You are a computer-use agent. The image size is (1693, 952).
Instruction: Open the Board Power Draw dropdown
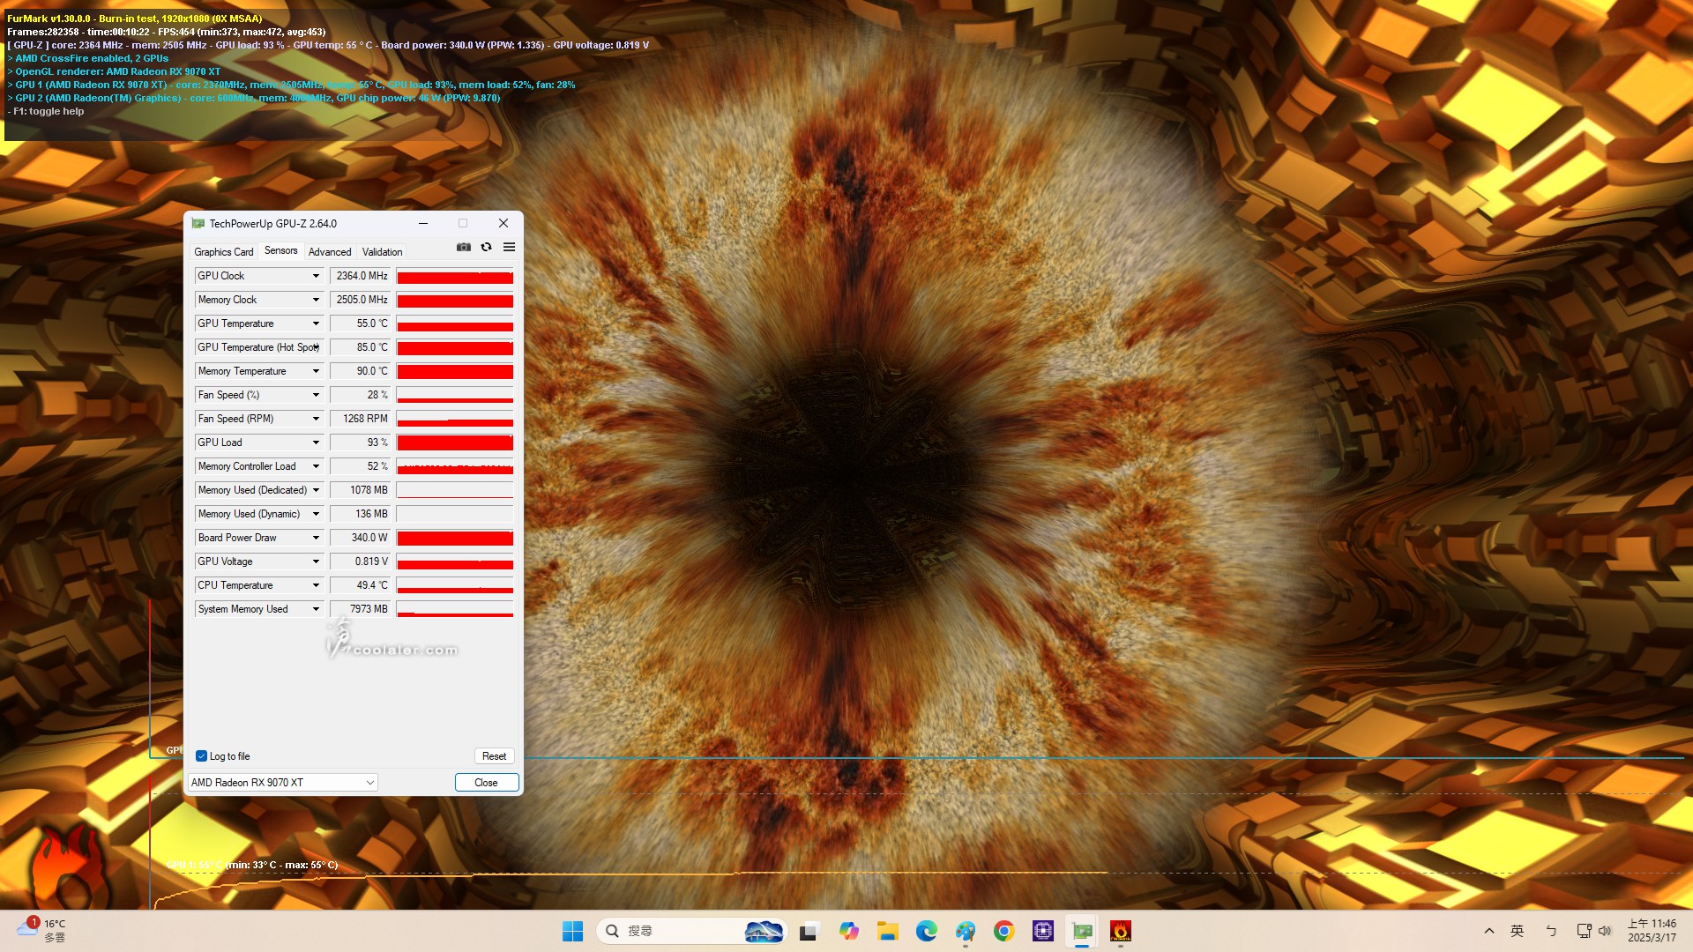point(316,538)
